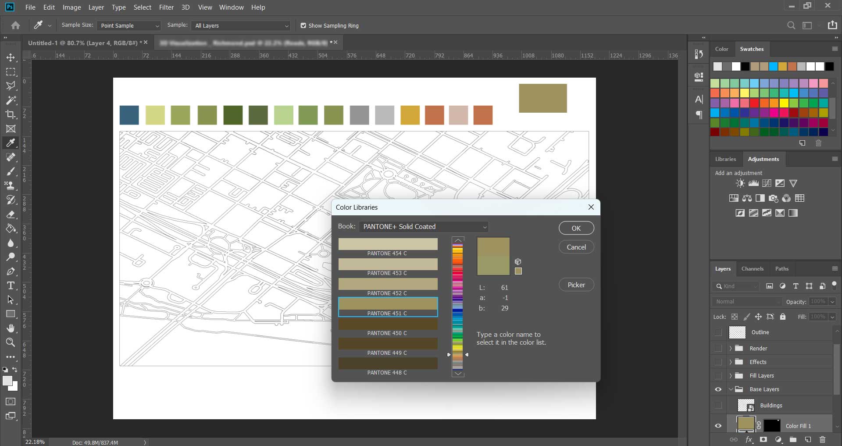Show the Outline layer
Image resolution: width=842 pixels, height=446 pixels.
pos(718,332)
